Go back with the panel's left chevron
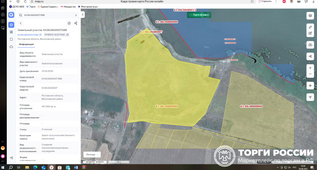Viewport: 317px width, 170px height. 21,23
